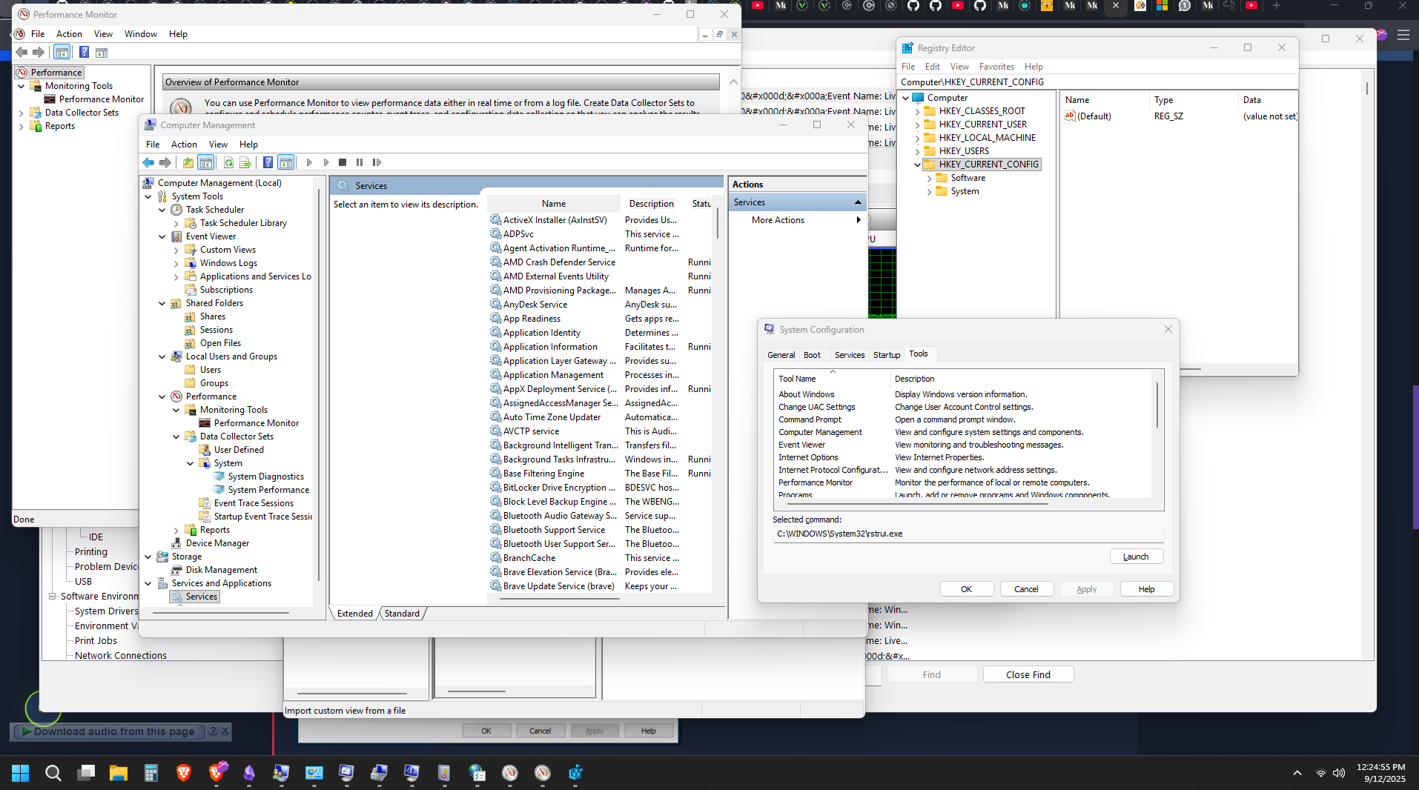Screen dimensions: 1419x790
Task: Open Favorites menu in Registry Editor
Action: point(996,67)
